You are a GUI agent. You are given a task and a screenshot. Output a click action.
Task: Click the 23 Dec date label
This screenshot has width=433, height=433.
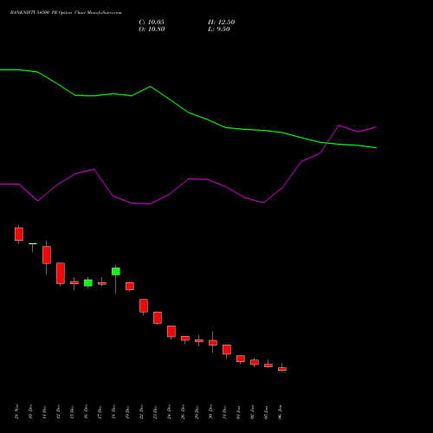tap(155, 412)
